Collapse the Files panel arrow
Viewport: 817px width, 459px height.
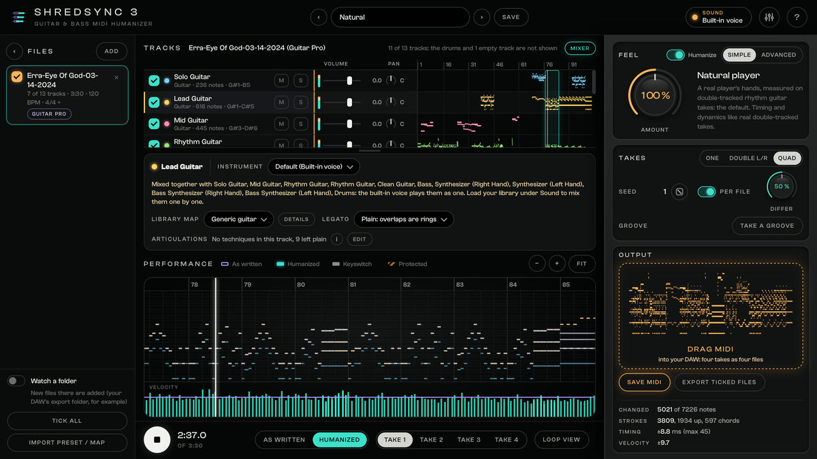click(x=14, y=51)
